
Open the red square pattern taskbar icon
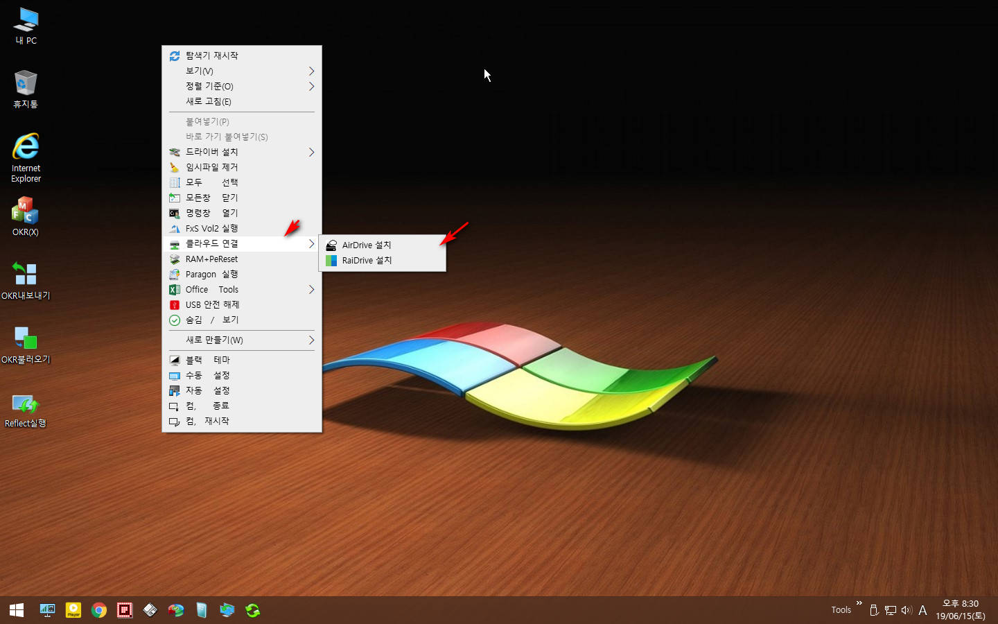click(125, 610)
